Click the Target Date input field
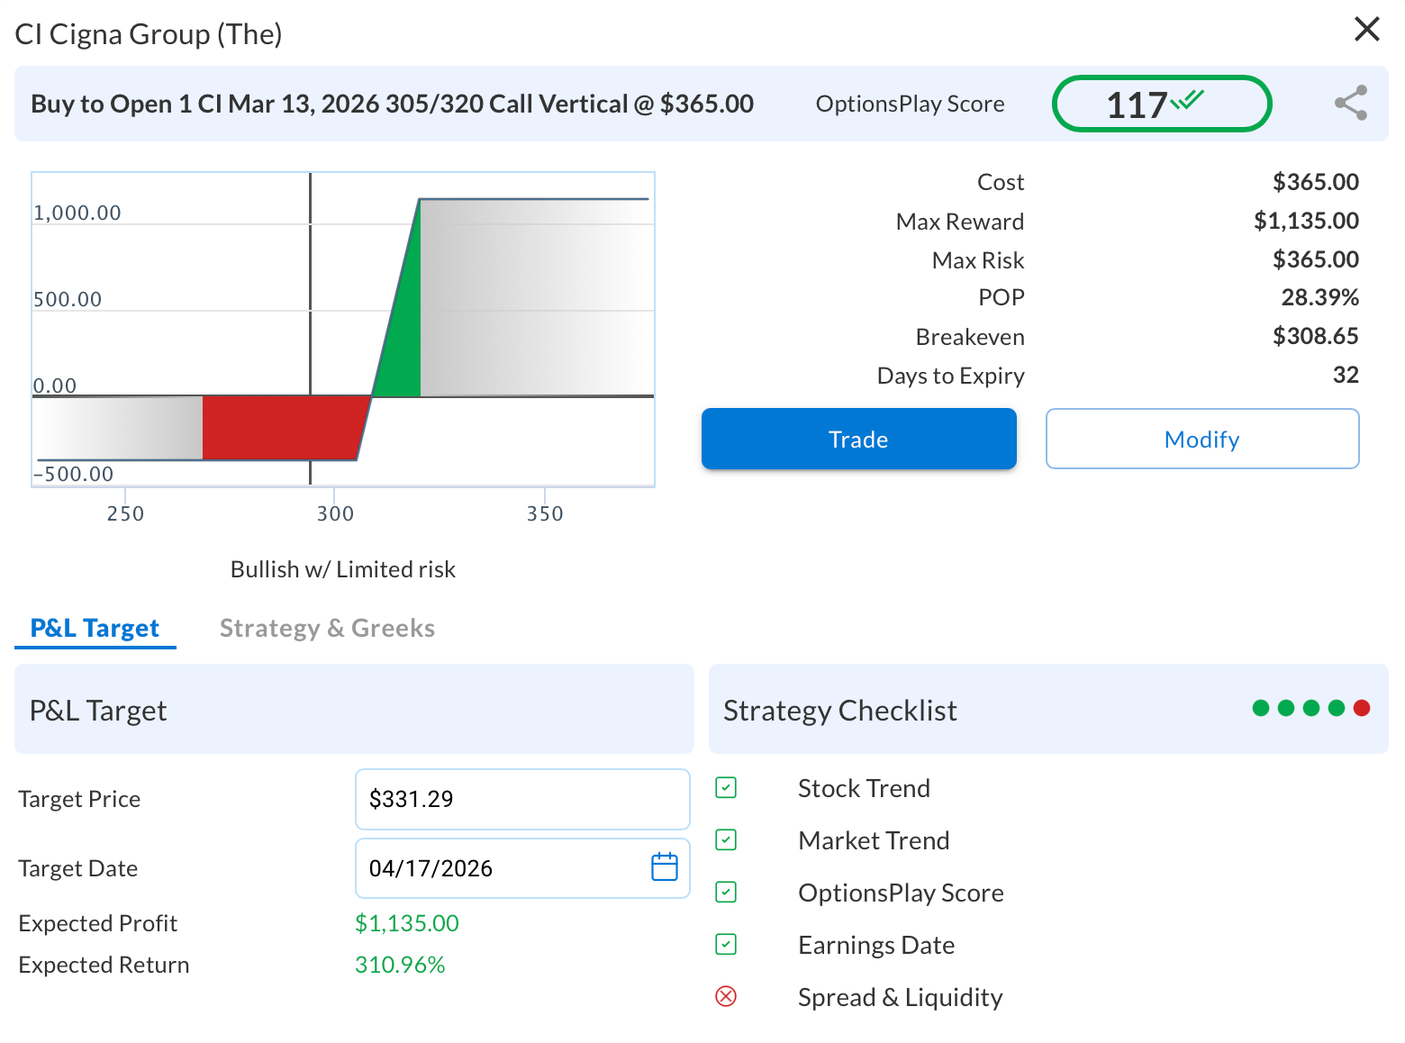 coord(522,868)
